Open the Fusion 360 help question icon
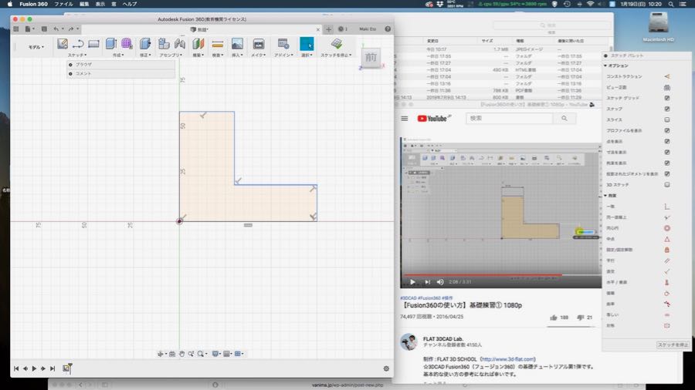 coord(388,29)
